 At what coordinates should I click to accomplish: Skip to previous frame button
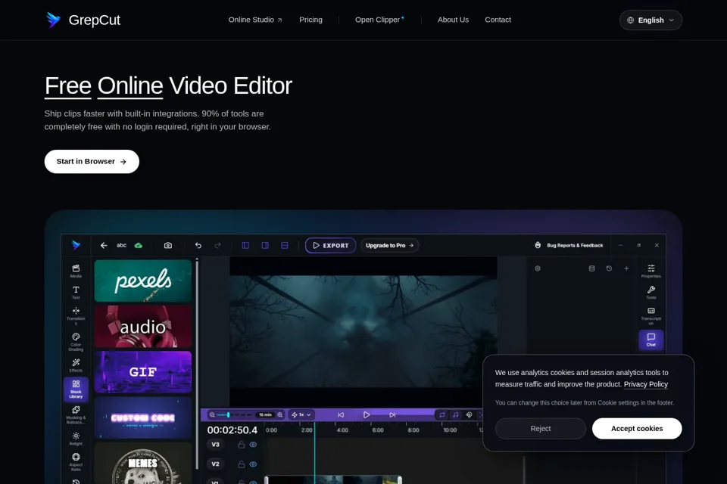click(x=341, y=415)
